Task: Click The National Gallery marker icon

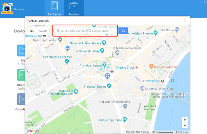Action: [102, 51]
